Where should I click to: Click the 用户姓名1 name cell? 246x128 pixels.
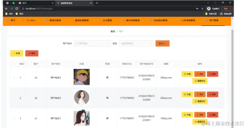click(x=56, y=118)
